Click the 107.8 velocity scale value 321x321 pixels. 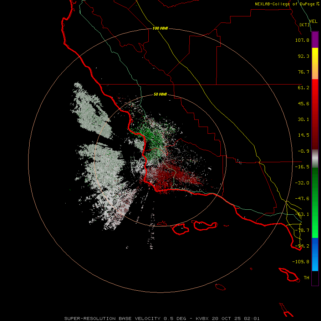coord(302,40)
